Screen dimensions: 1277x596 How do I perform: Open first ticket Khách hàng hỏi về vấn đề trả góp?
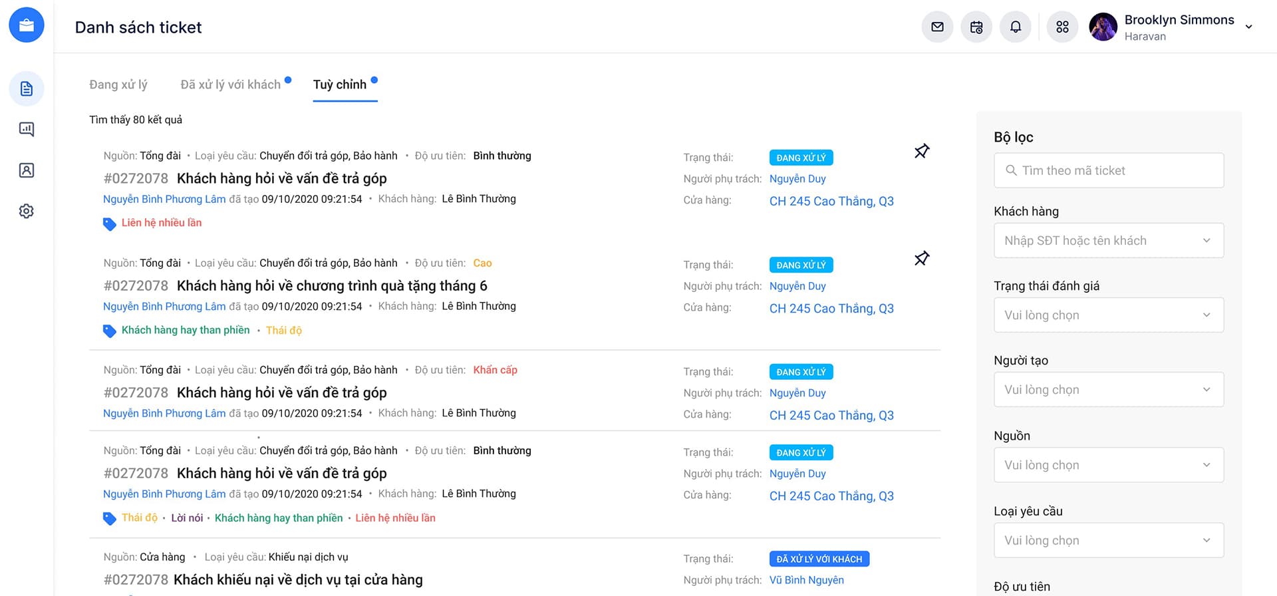(281, 178)
